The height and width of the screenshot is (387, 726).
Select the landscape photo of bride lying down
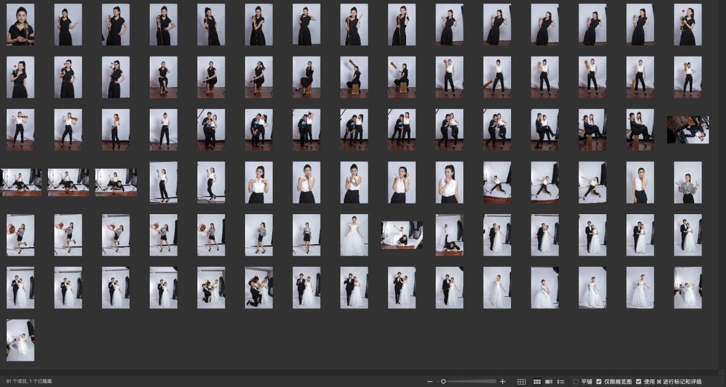402,235
